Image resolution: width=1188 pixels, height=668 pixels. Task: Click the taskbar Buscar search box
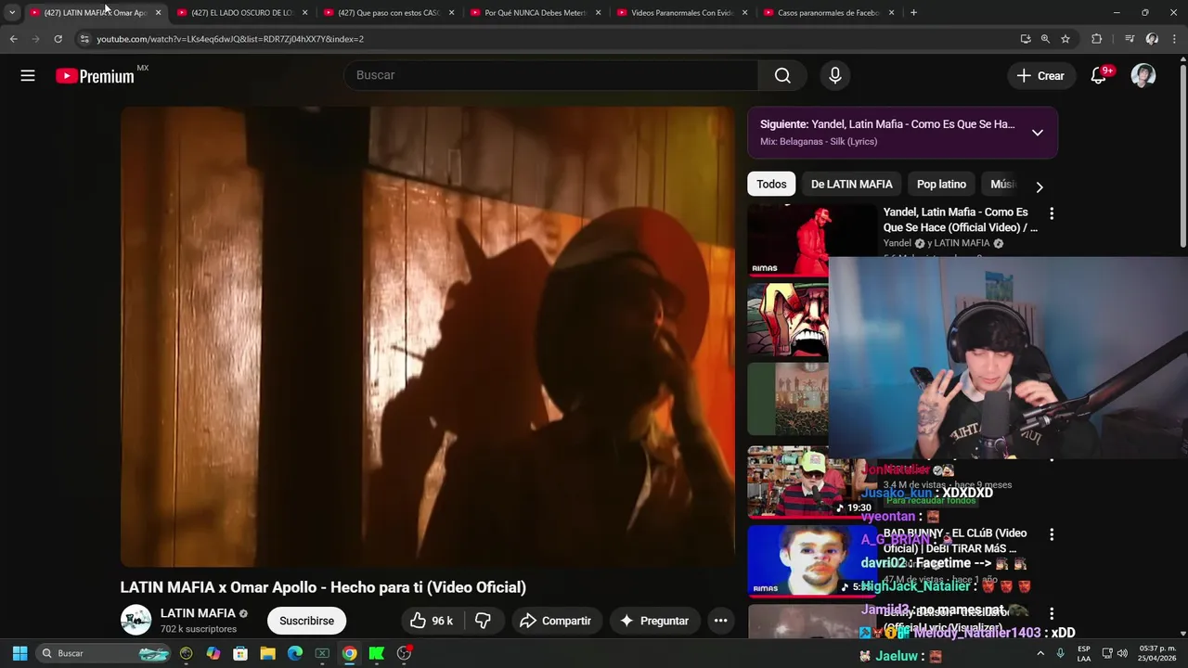pos(104,653)
